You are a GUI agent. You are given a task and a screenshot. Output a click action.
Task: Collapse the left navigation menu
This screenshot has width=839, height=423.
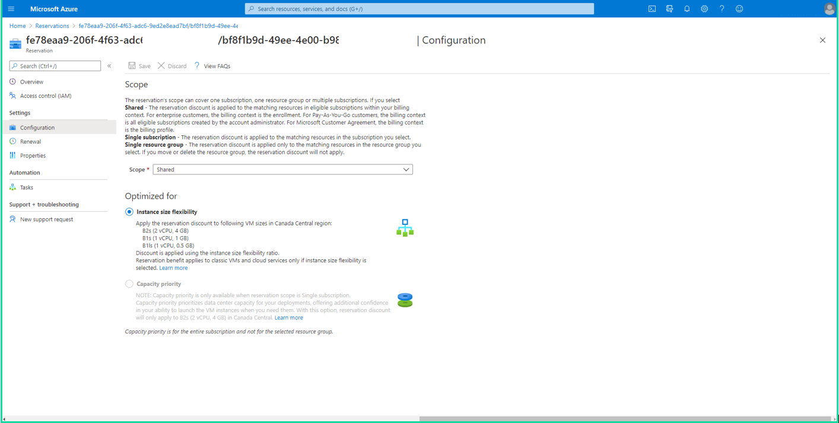tap(109, 66)
